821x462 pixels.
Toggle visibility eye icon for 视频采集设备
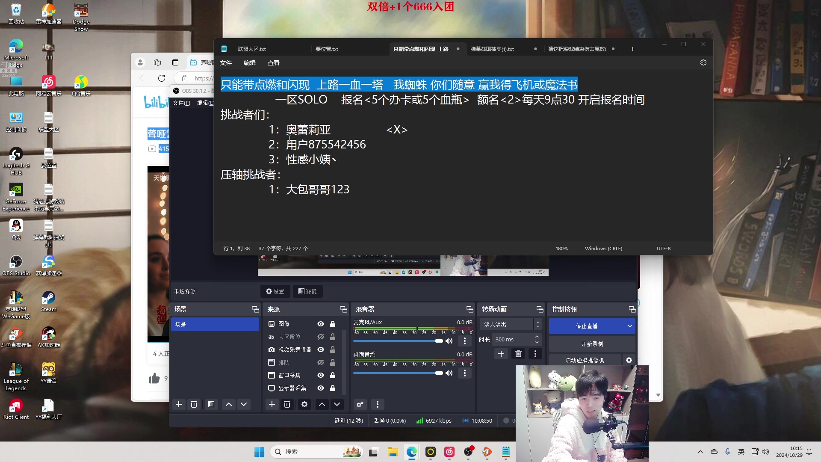coord(321,349)
